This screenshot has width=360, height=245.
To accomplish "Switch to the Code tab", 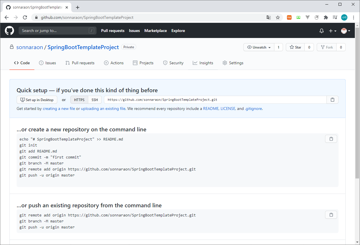I will coord(22,63).
